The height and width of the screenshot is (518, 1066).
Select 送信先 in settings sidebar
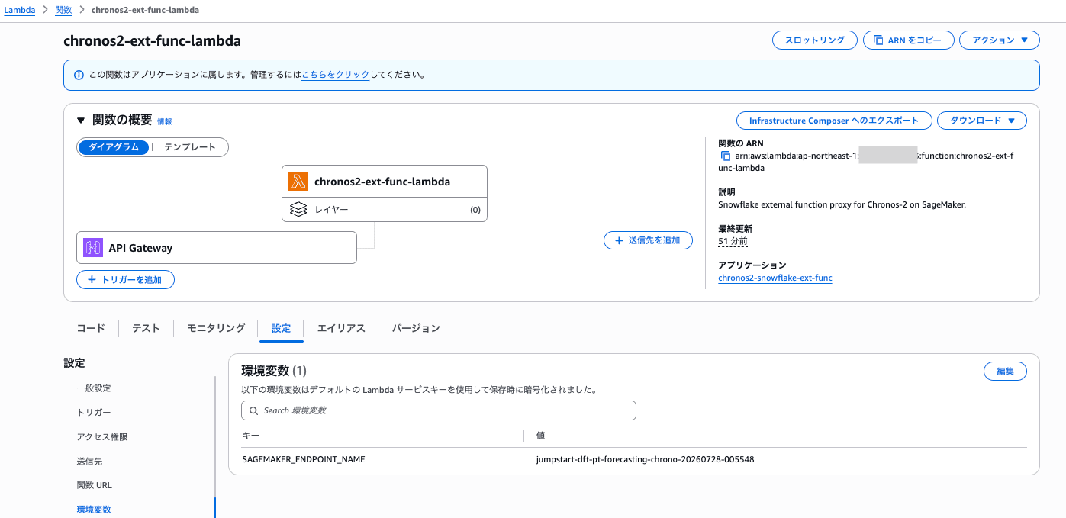(x=89, y=462)
